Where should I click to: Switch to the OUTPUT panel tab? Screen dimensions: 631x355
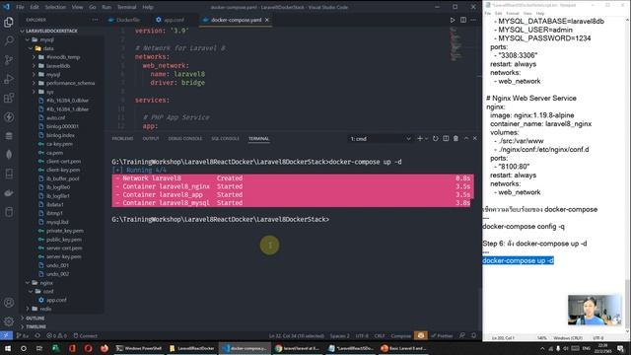click(x=151, y=138)
